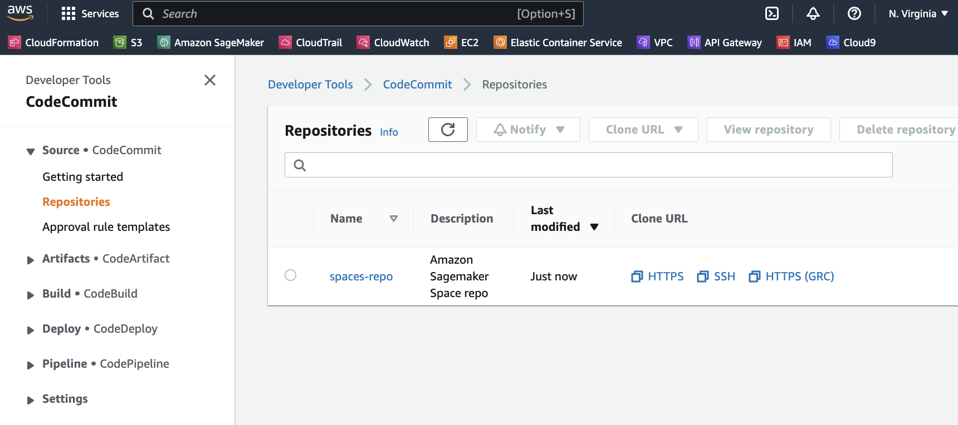958x425 pixels.
Task: Copy the SSH clone URL icon
Action: (703, 276)
